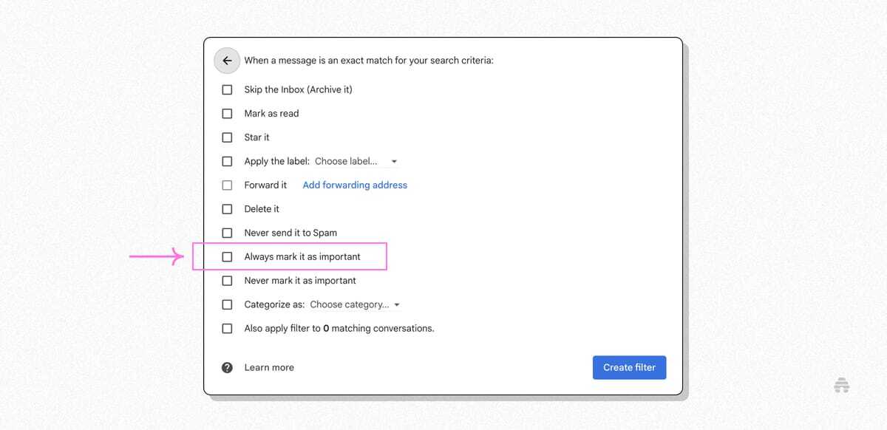Image resolution: width=887 pixels, height=430 pixels.
Task: Click the 'Categorize as:' text
Action: pyautogui.click(x=274, y=304)
